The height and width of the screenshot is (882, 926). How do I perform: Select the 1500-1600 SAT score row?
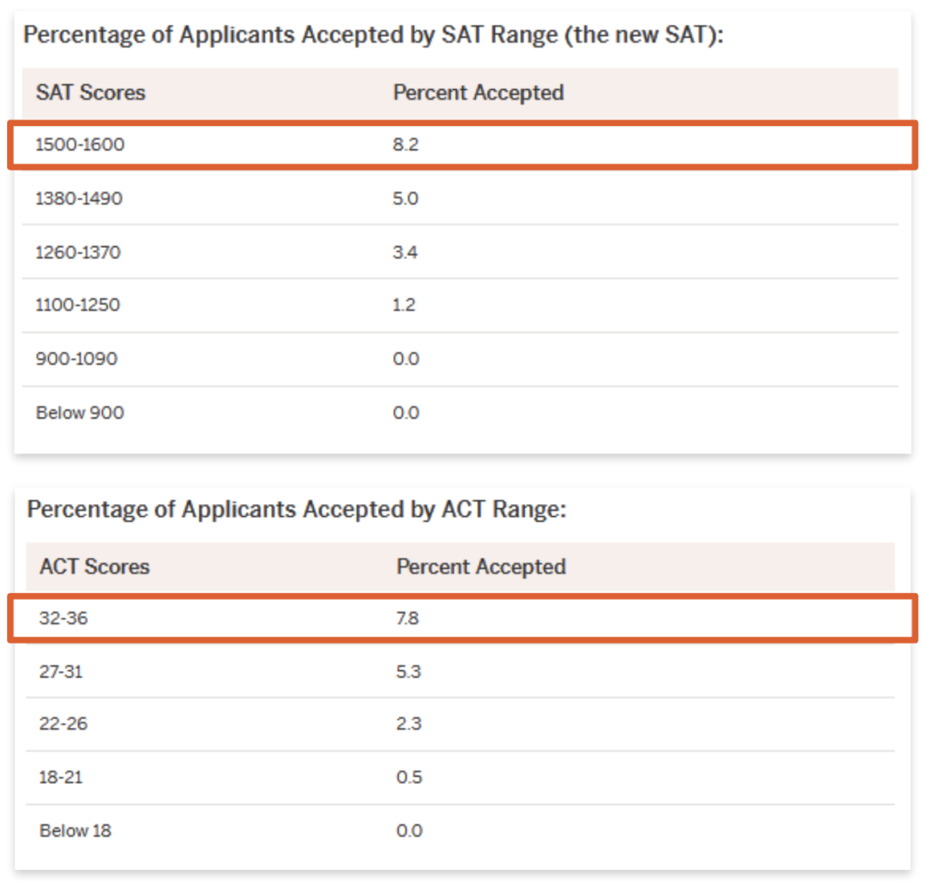[x=462, y=145]
